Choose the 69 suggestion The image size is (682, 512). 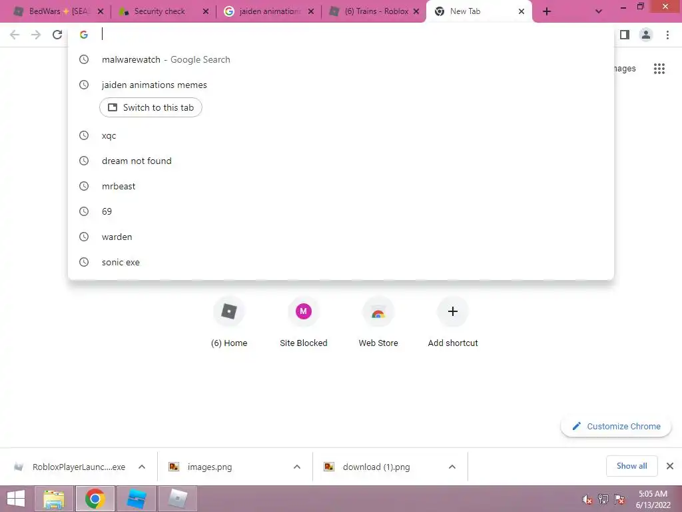click(341, 211)
